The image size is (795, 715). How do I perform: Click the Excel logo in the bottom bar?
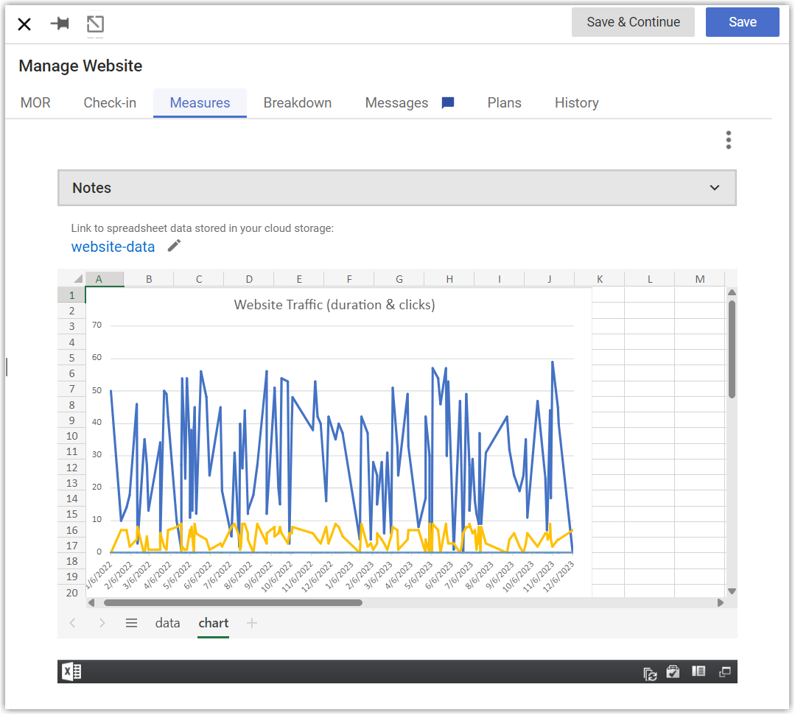click(71, 672)
